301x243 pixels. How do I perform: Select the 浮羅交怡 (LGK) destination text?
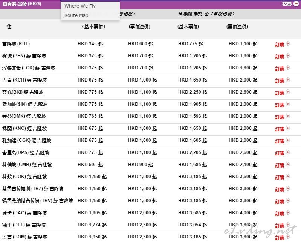(x=29, y=68)
